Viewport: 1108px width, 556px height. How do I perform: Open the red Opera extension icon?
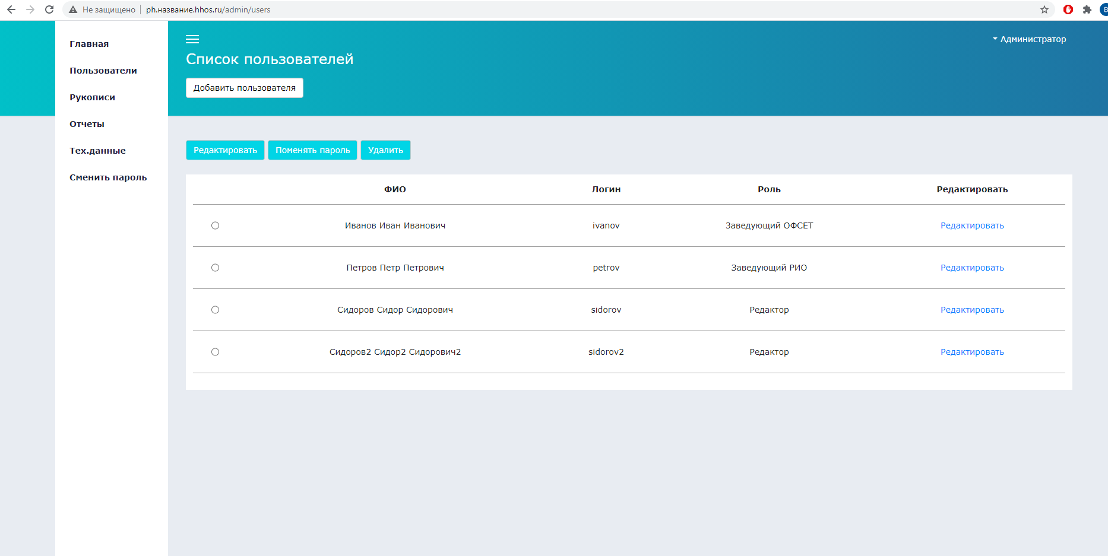click(1068, 9)
